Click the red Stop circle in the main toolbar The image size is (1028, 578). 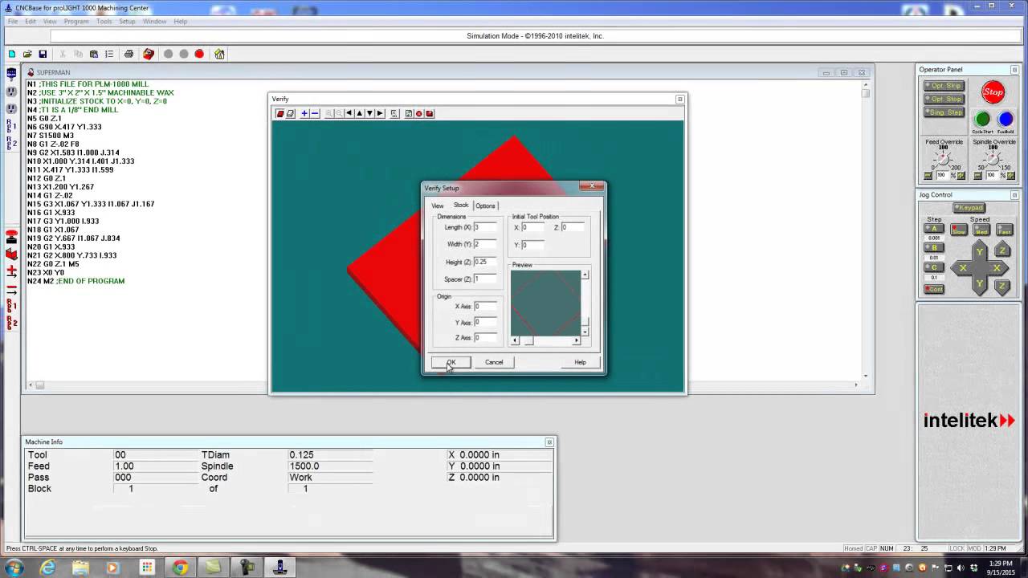pos(199,54)
